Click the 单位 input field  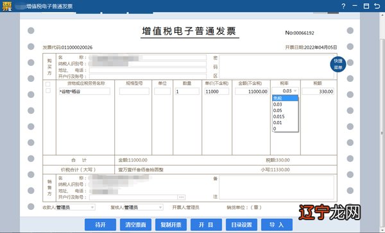162,92
